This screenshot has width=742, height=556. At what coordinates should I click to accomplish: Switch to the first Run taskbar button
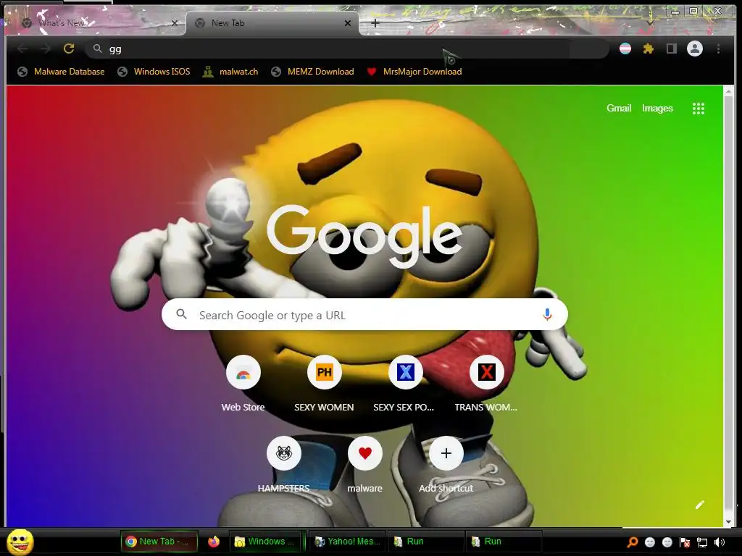pos(426,542)
